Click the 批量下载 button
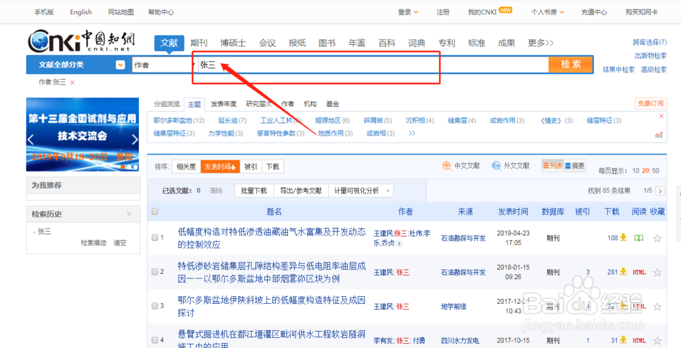 click(254, 191)
